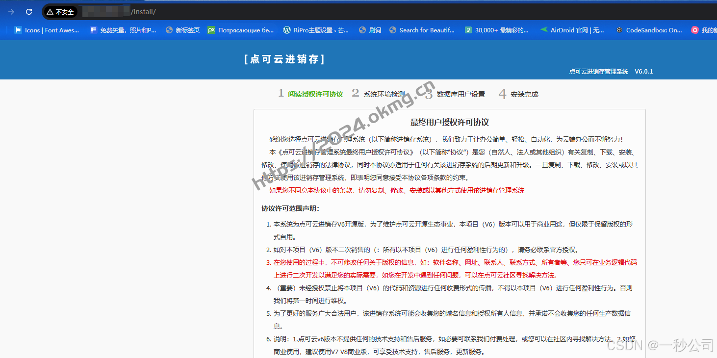The width and height of the screenshot is (717, 358).
Task: Click the 不安全 security warning indicator
Action: [x=59, y=11]
